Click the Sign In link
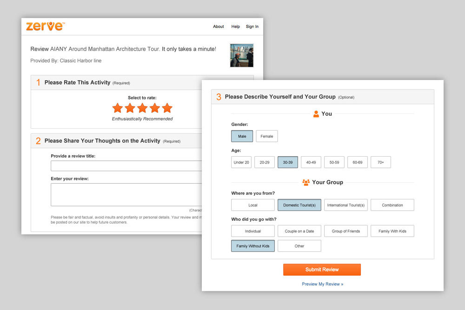The image size is (465, 310). tap(252, 26)
